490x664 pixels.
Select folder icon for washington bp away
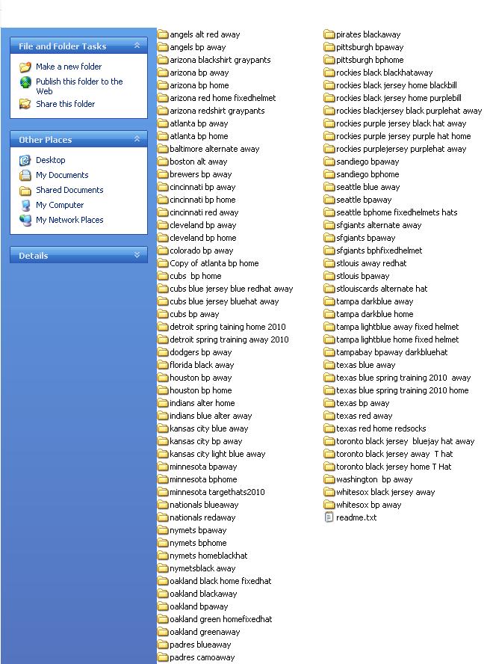[x=329, y=479]
